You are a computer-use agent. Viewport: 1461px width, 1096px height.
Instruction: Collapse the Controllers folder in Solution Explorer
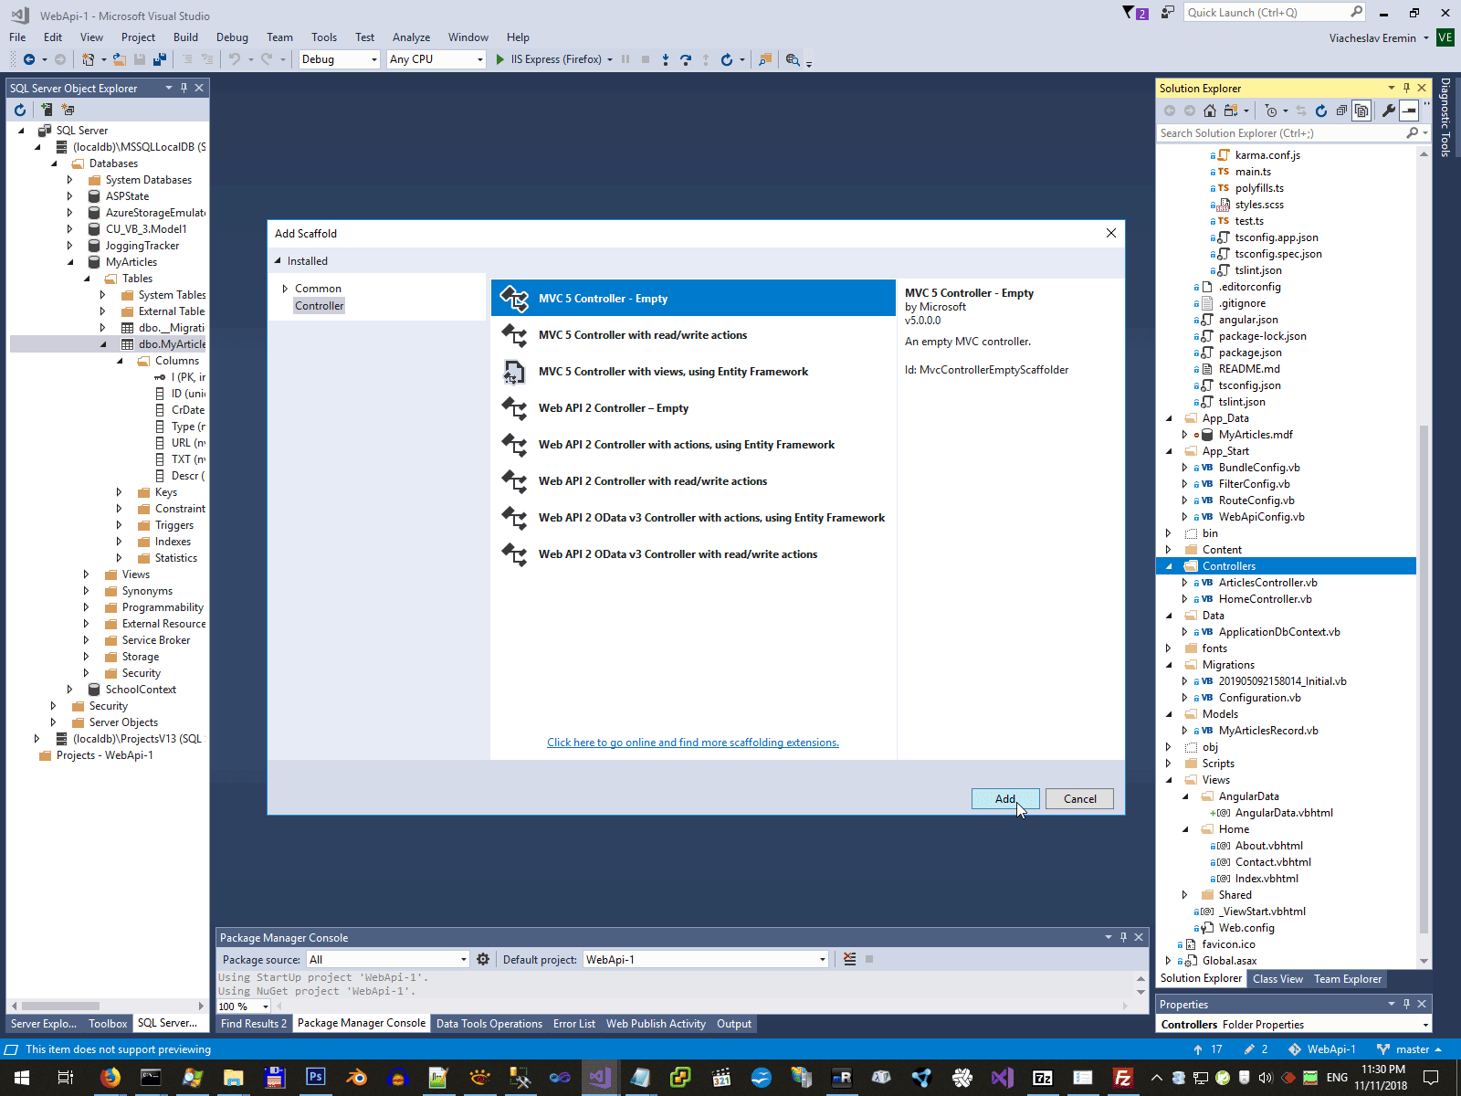(1169, 566)
